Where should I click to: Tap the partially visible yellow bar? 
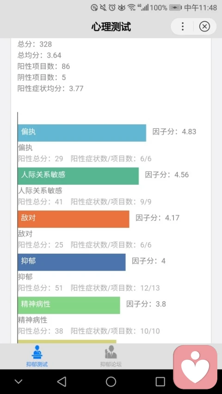click(67, 342)
